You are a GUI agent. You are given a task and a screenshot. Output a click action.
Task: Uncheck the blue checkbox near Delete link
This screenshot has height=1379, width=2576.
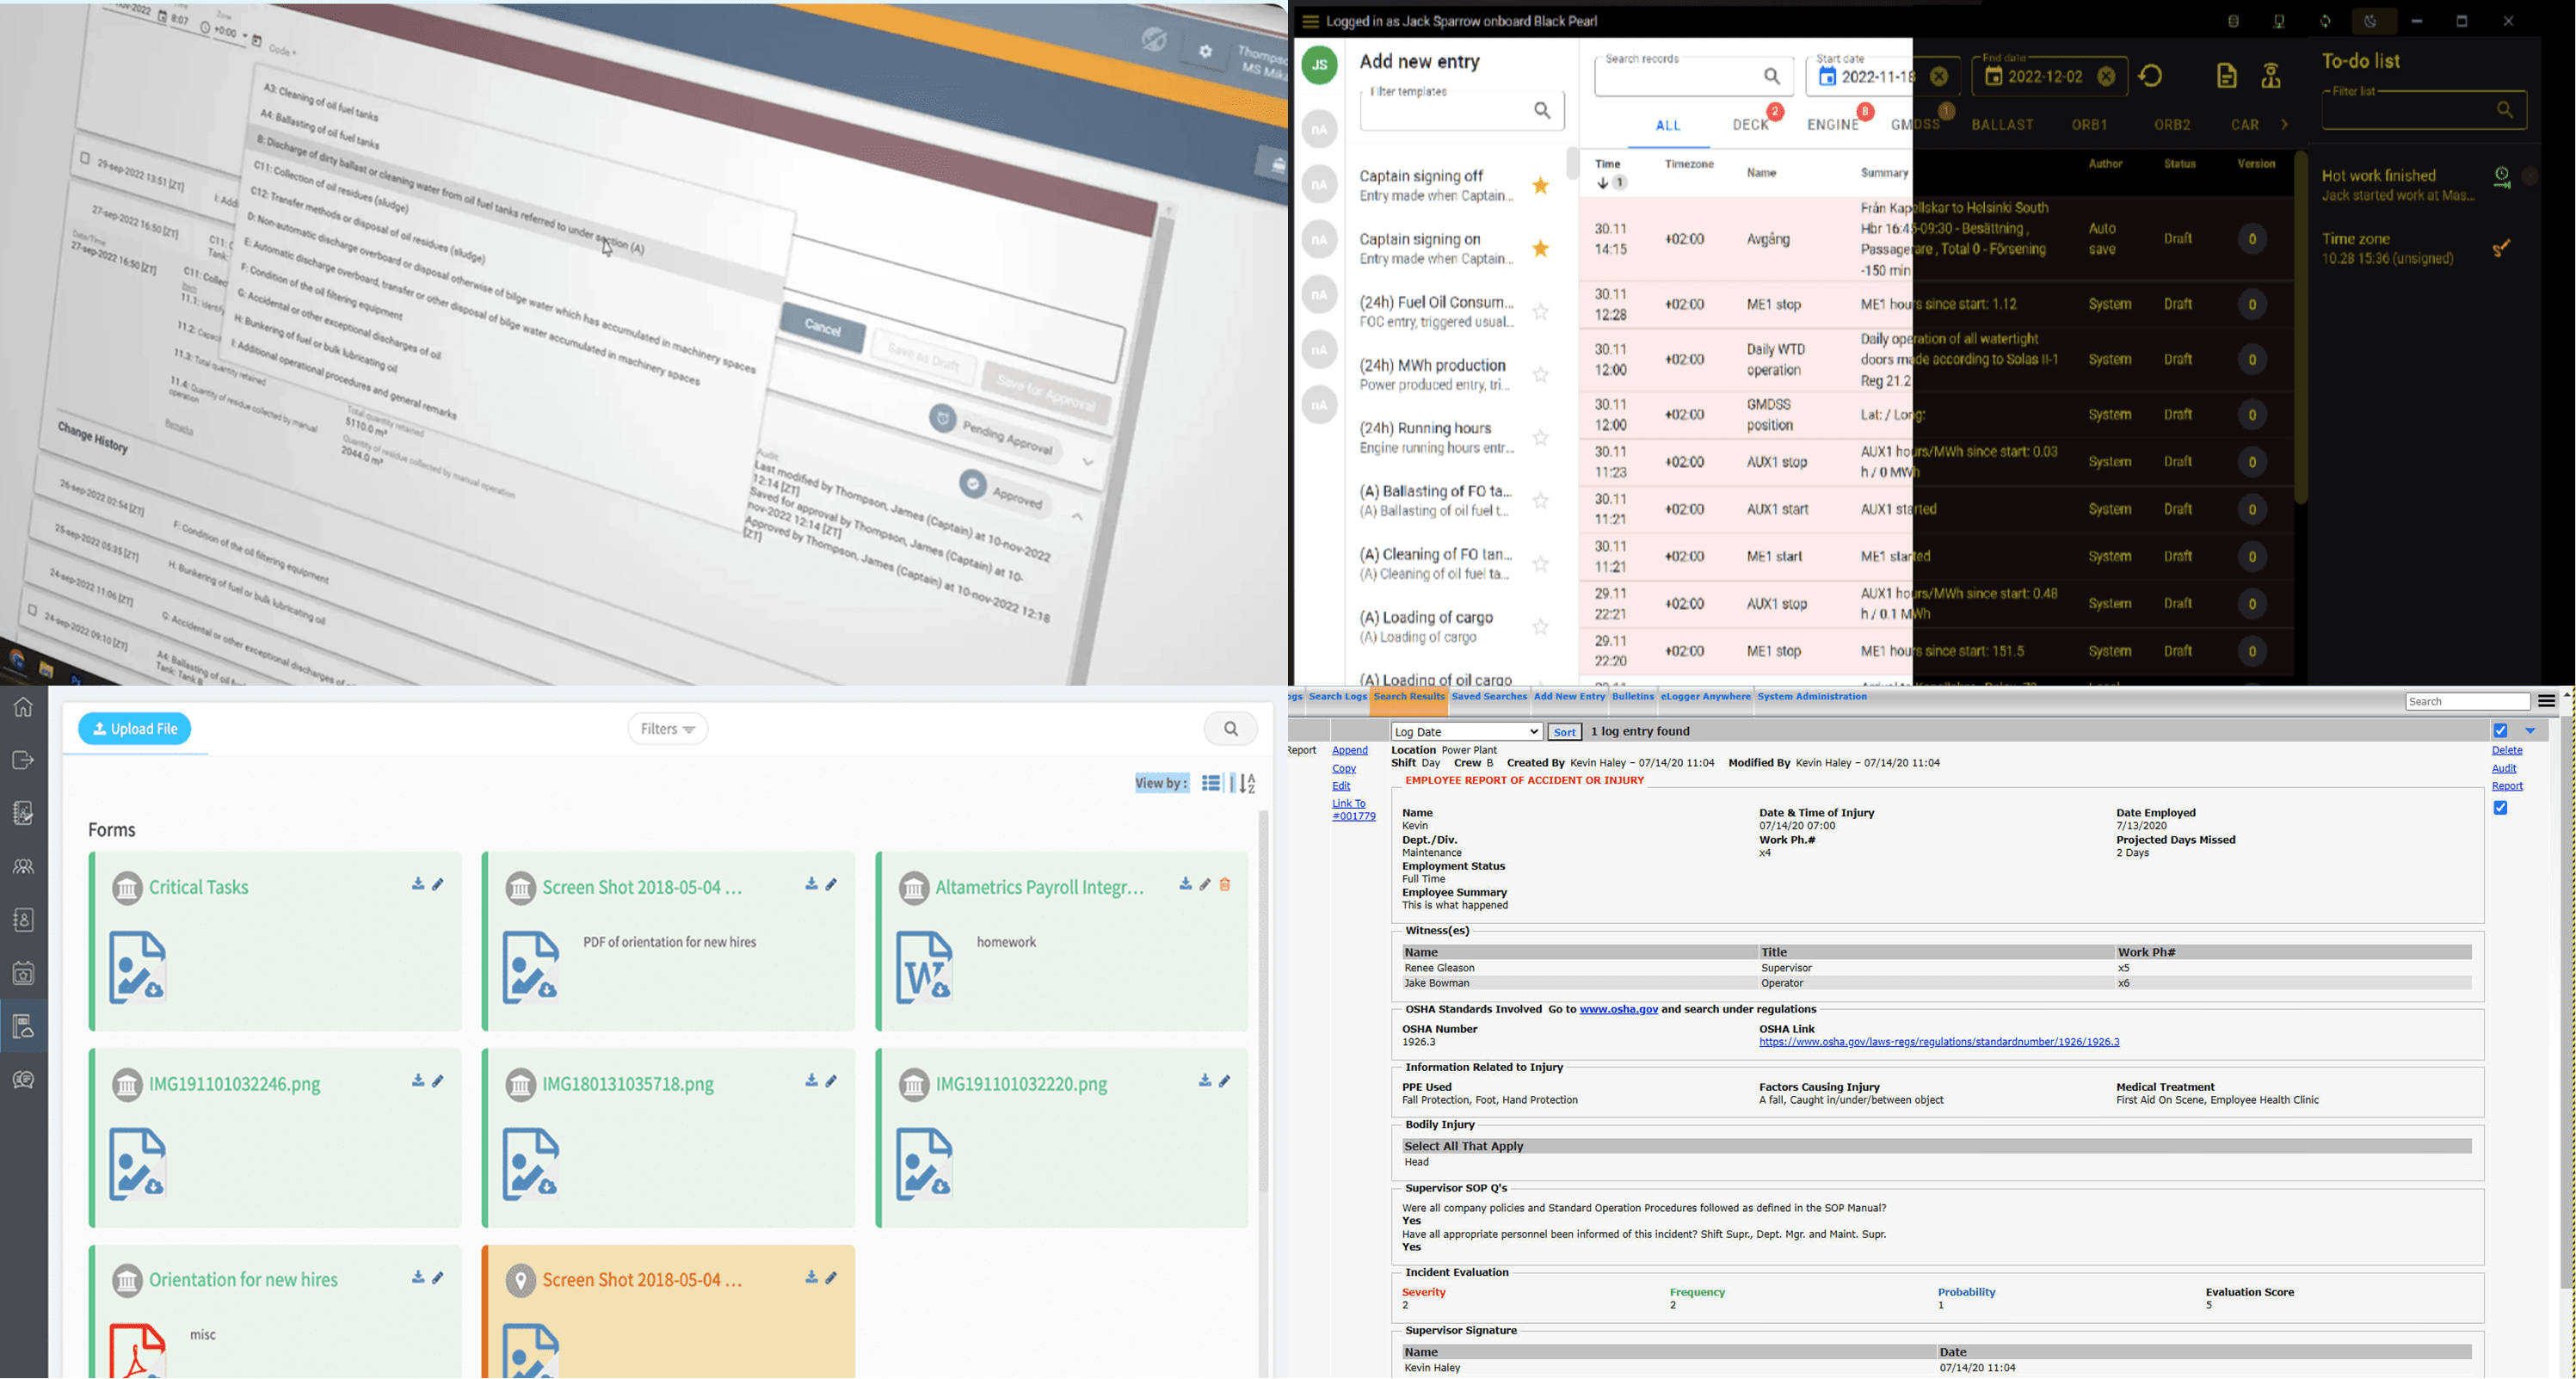(2500, 730)
